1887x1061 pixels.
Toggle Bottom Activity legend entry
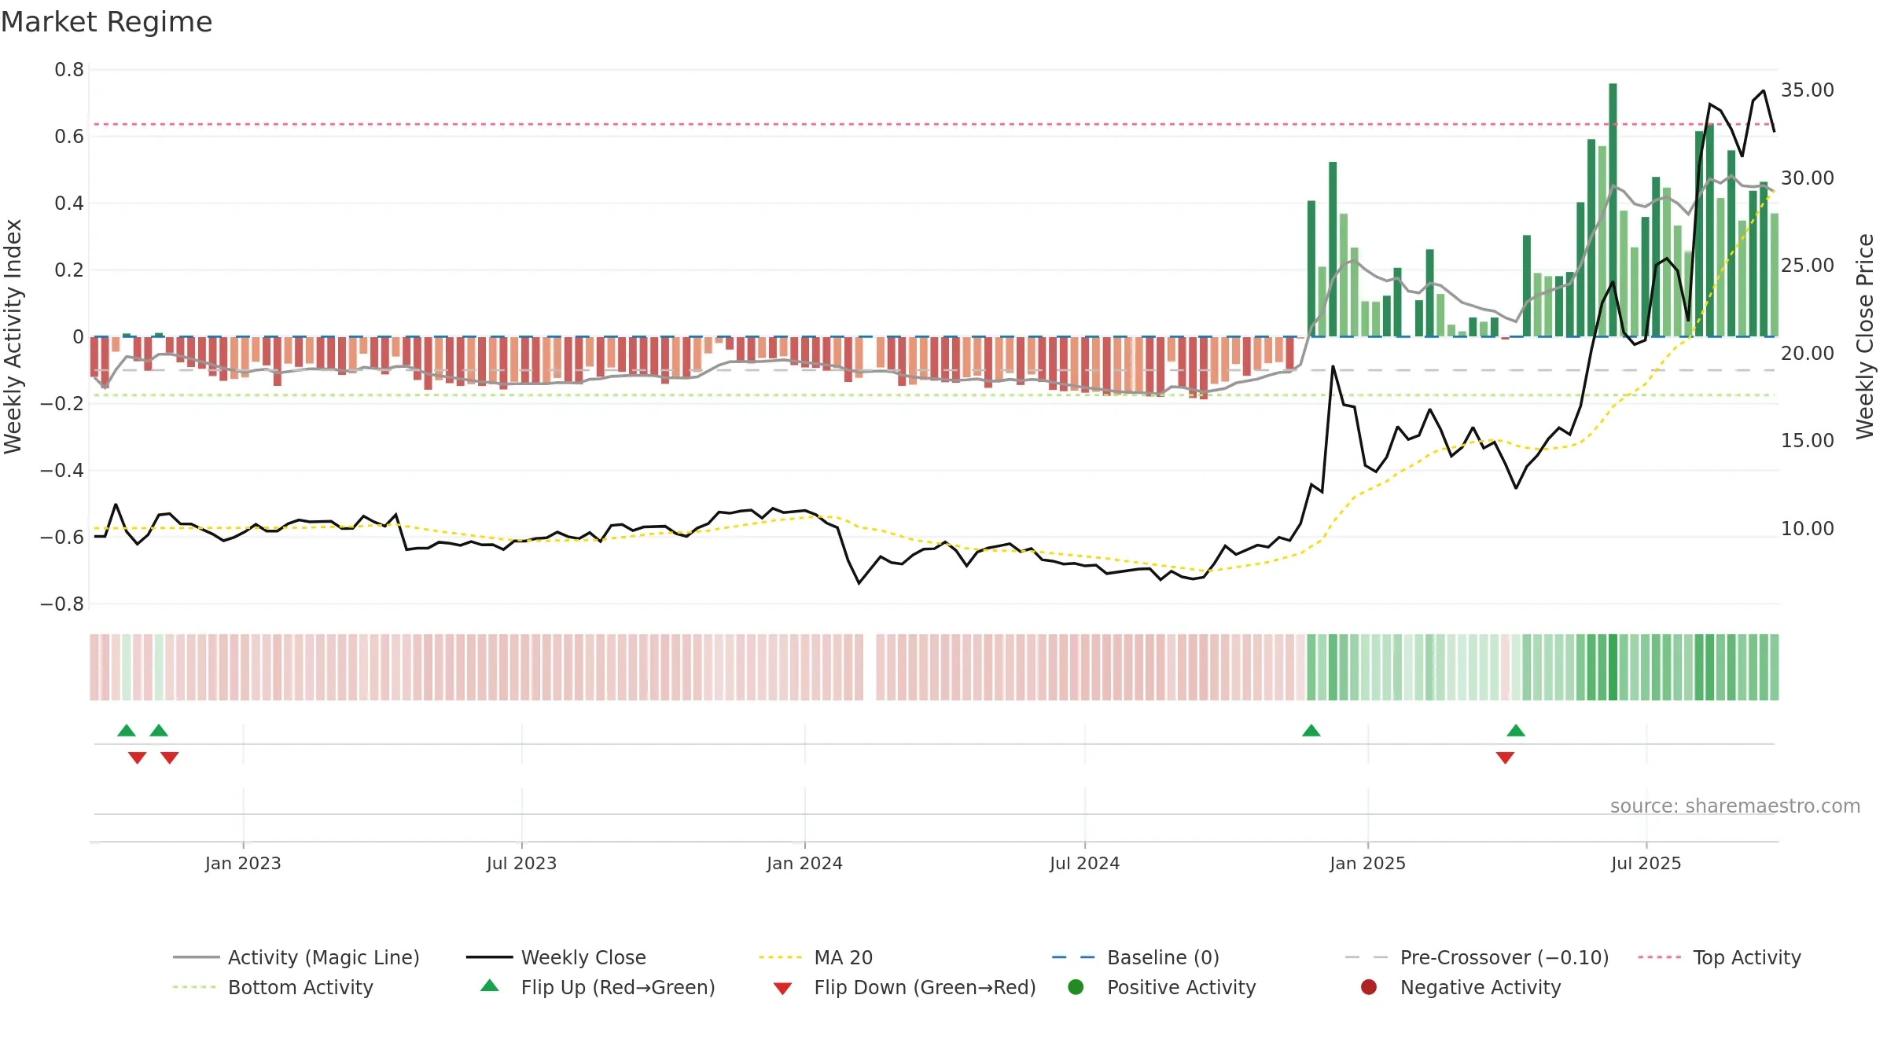point(273,987)
